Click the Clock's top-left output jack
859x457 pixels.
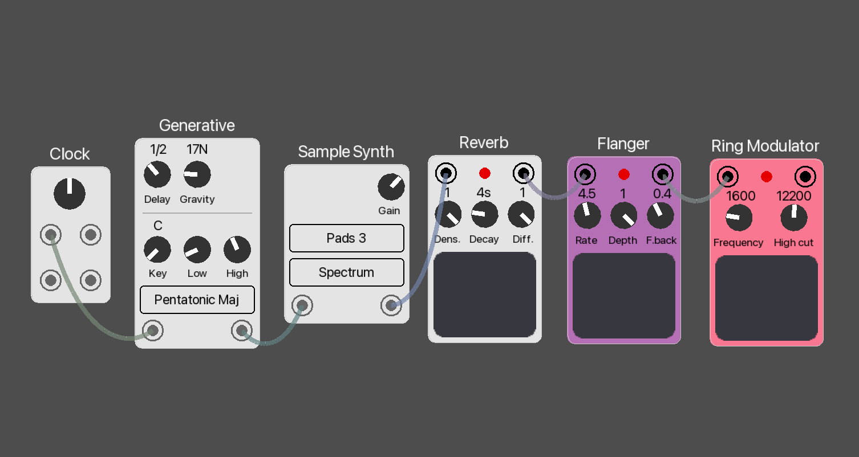tap(51, 235)
